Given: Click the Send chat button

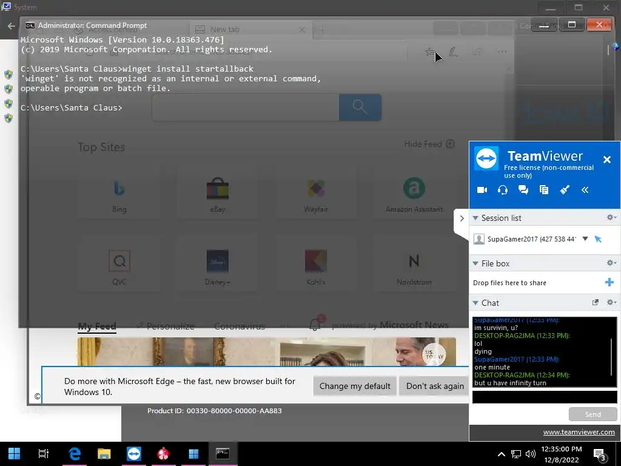Looking at the screenshot, I should 592,414.
